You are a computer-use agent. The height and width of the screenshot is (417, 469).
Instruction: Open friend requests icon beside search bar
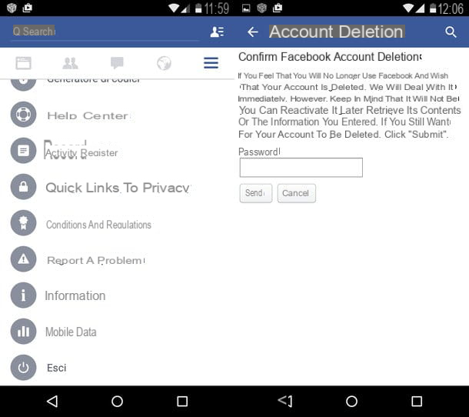217,32
